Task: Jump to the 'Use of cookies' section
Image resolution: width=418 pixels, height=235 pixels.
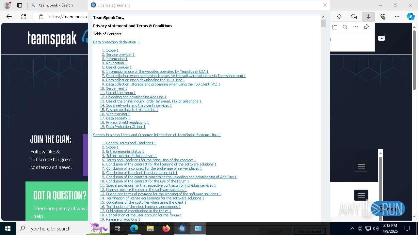Action: click(x=119, y=67)
